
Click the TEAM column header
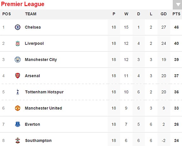pyautogui.click(x=31, y=14)
